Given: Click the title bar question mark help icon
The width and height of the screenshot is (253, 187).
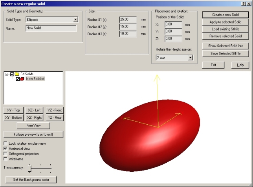Looking at the screenshot, I should [244, 4].
